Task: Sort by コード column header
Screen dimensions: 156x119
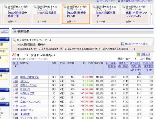Action: coord(16,63)
